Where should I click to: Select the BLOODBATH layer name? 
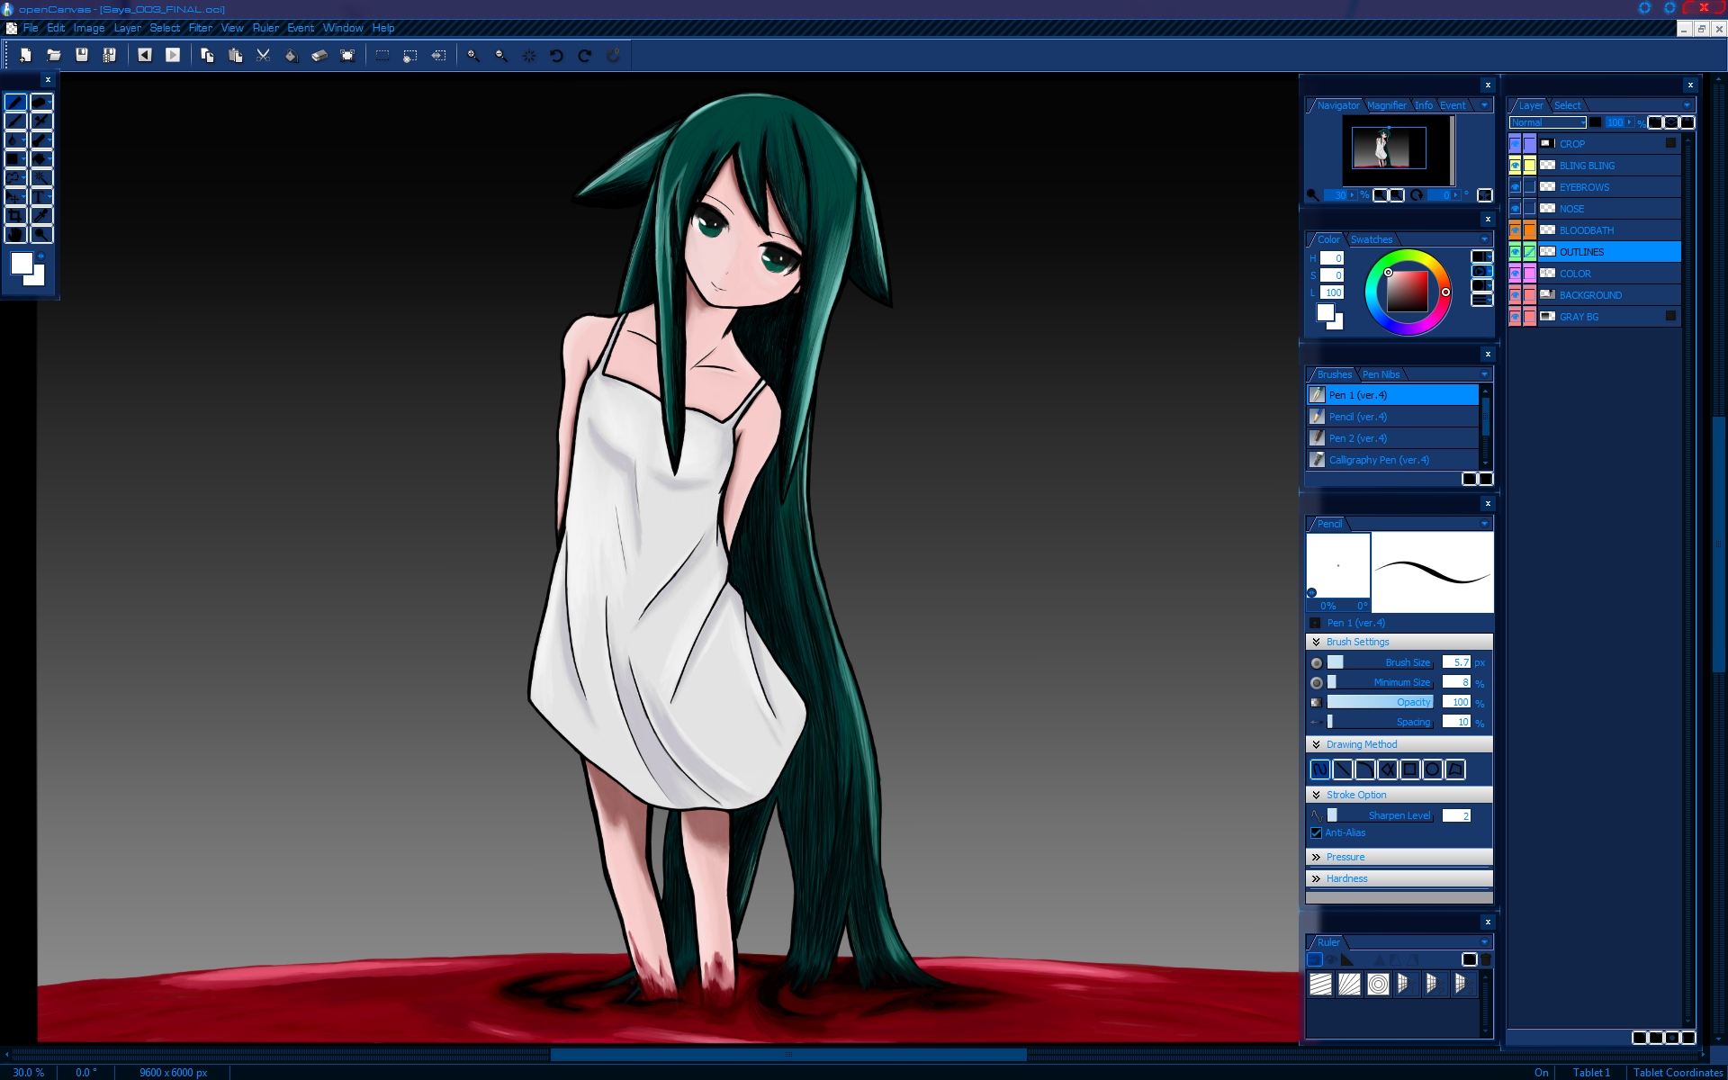pyautogui.click(x=1586, y=230)
